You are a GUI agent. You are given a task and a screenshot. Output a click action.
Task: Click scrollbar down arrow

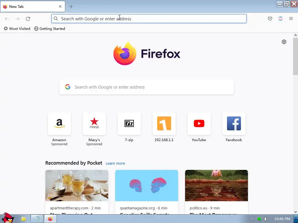[x=295, y=212]
